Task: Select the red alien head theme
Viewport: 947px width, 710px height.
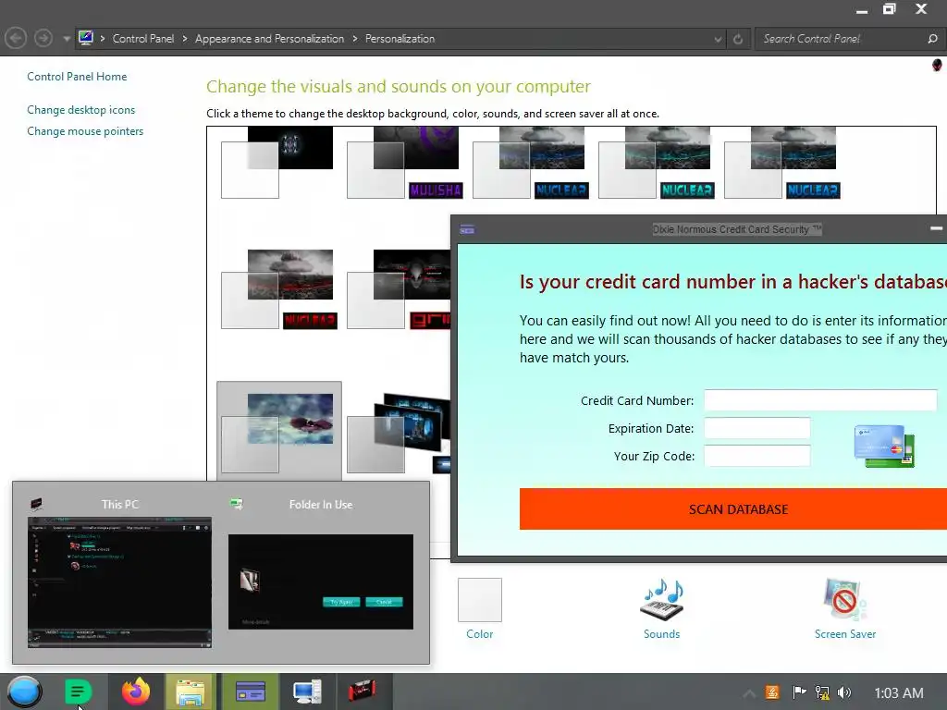Action: (399, 289)
